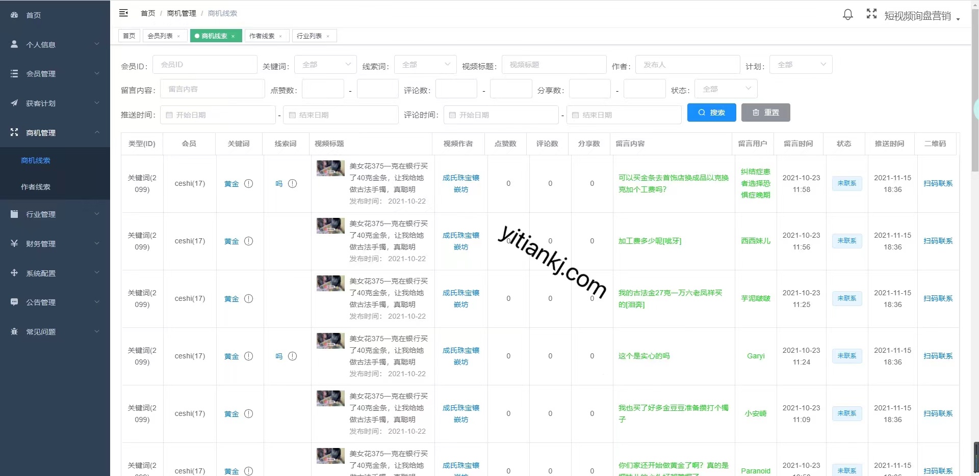Open 获客计划 via the paper-plane icon
Image resolution: width=979 pixels, height=476 pixels.
tap(14, 103)
